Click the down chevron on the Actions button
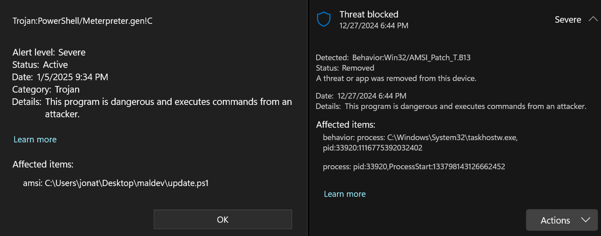 point(585,220)
